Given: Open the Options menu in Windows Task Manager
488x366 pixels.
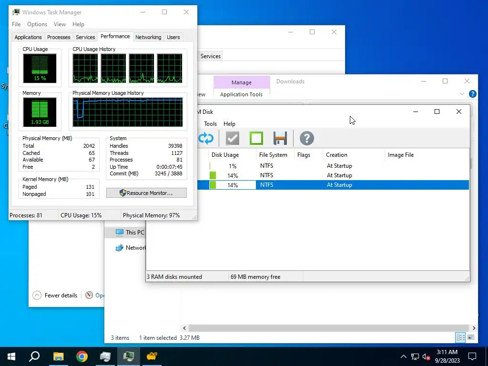Looking at the screenshot, I should [x=37, y=24].
